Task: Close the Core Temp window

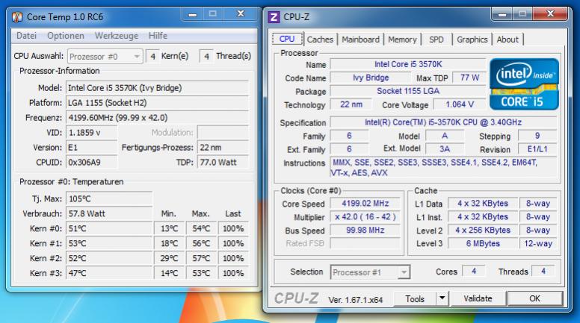Action: tap(241, 14)
